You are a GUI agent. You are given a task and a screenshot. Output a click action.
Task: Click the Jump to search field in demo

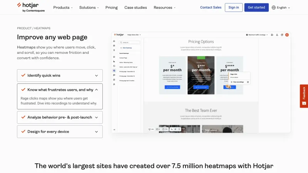coord(129,42)
